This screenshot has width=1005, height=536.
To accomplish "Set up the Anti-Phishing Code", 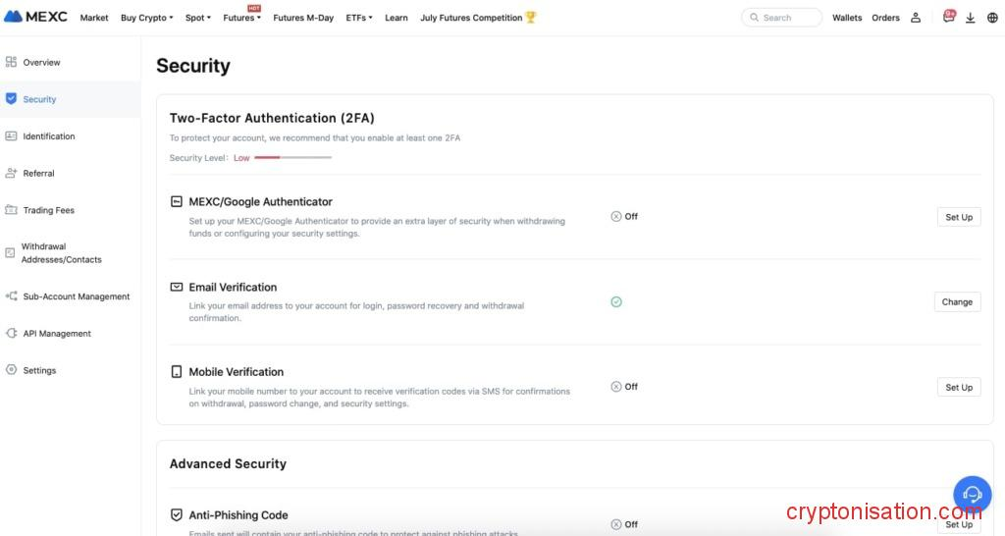I will (958, 524).
